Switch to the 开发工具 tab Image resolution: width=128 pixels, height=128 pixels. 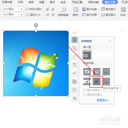[x=77, y=2]
